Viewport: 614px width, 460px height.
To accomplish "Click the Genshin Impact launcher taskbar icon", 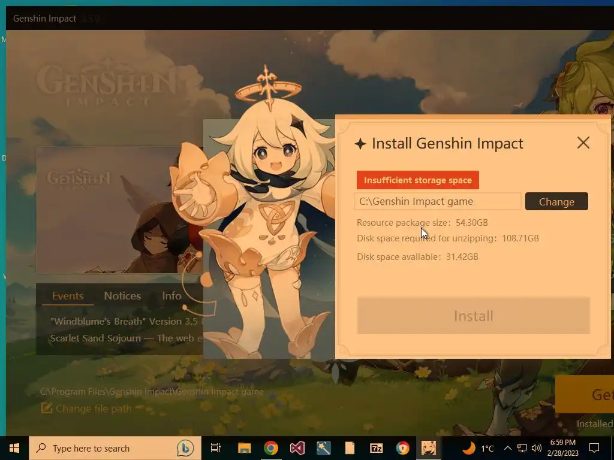I will (428, 448).
